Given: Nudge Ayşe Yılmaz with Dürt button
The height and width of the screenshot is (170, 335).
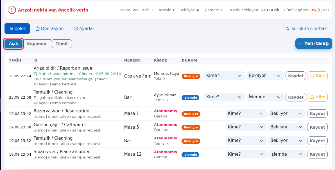Looking at the screenshot, I should 317,97.
